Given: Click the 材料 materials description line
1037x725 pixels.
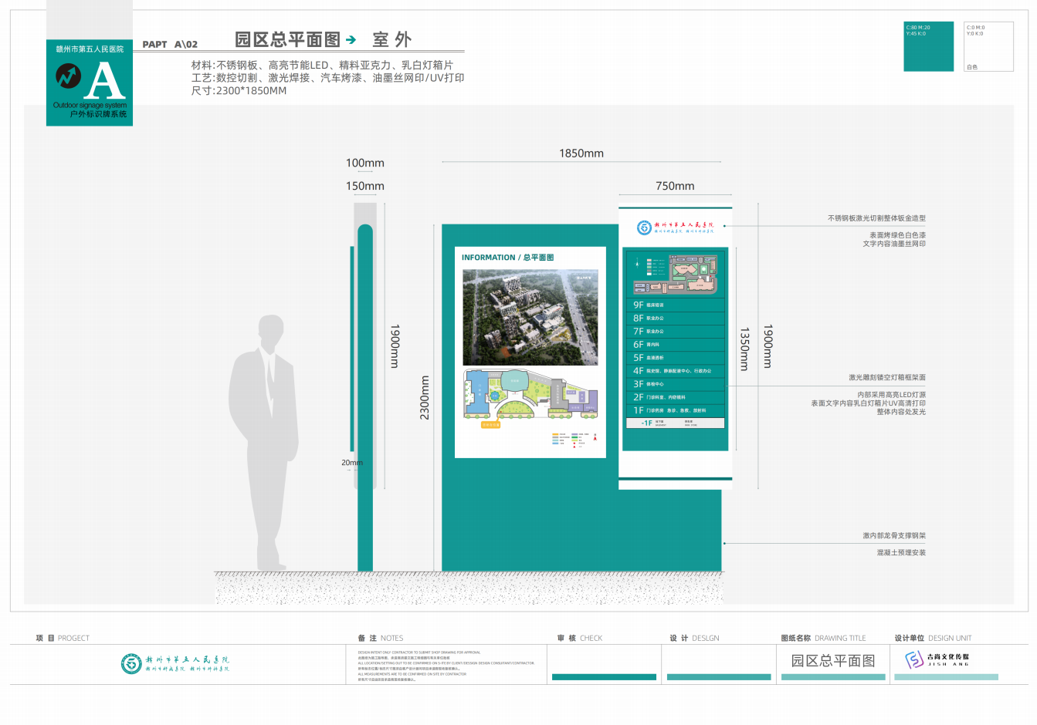Looking at the screenshot, I should point(322,66).
